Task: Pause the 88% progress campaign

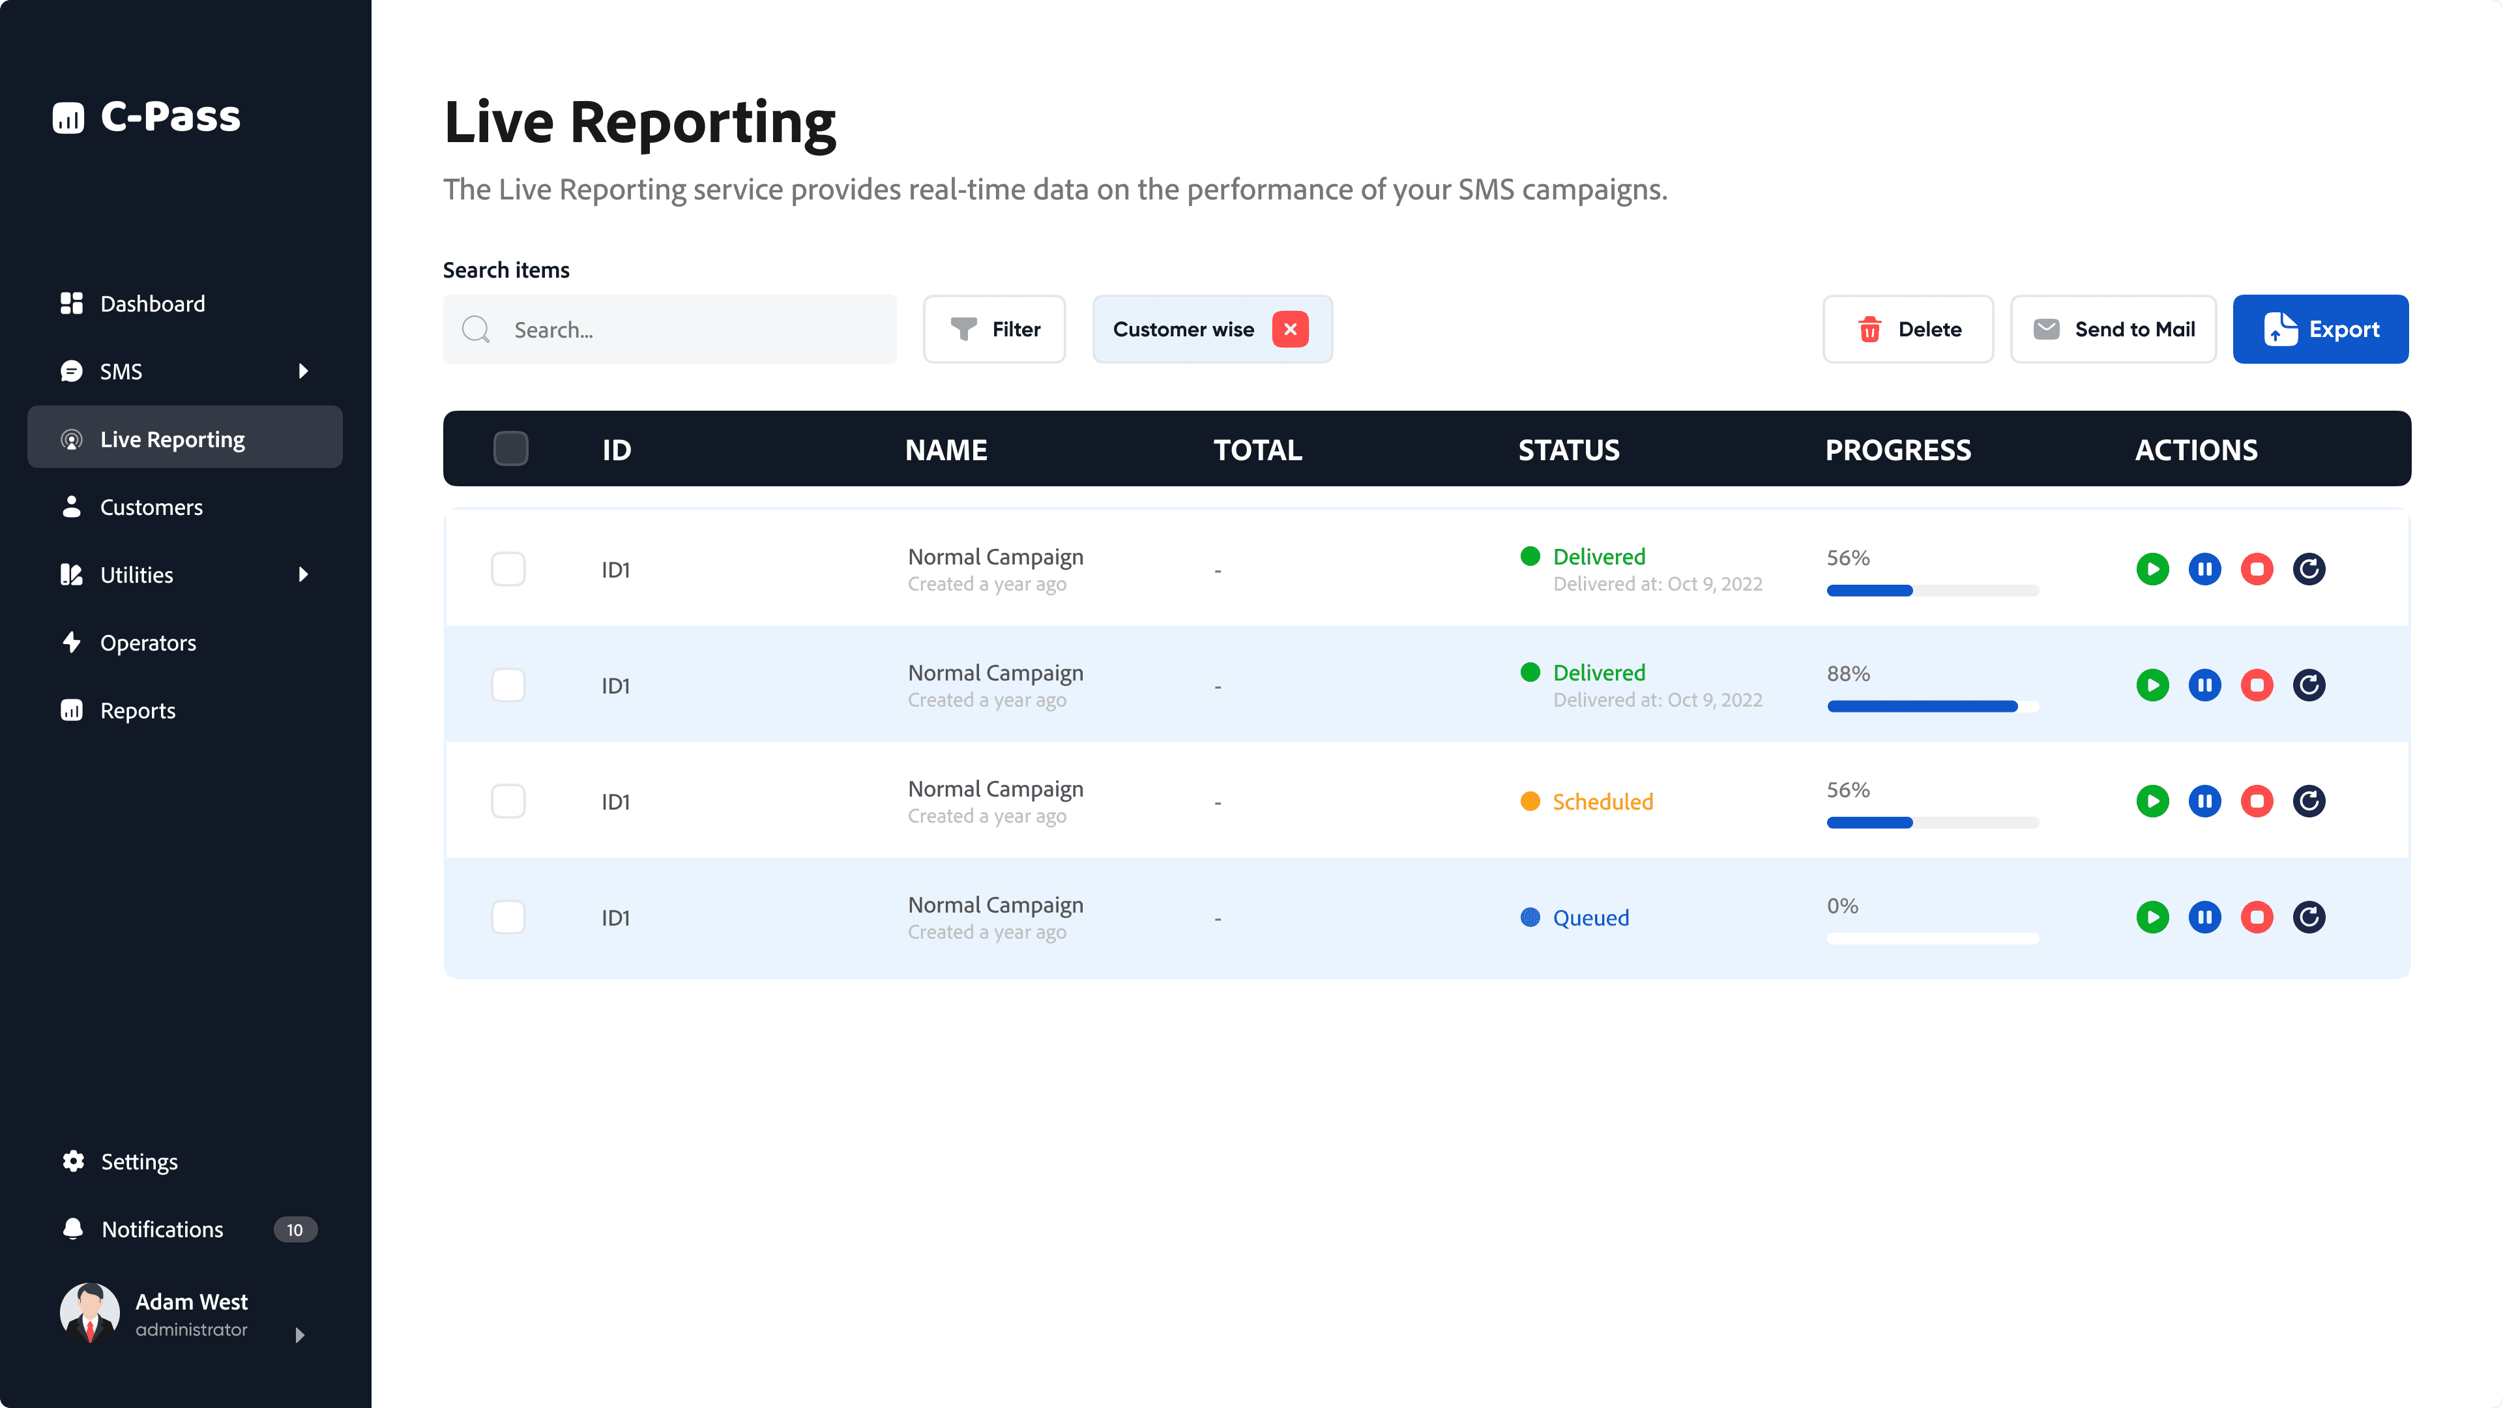Action: coord(2204,685)
